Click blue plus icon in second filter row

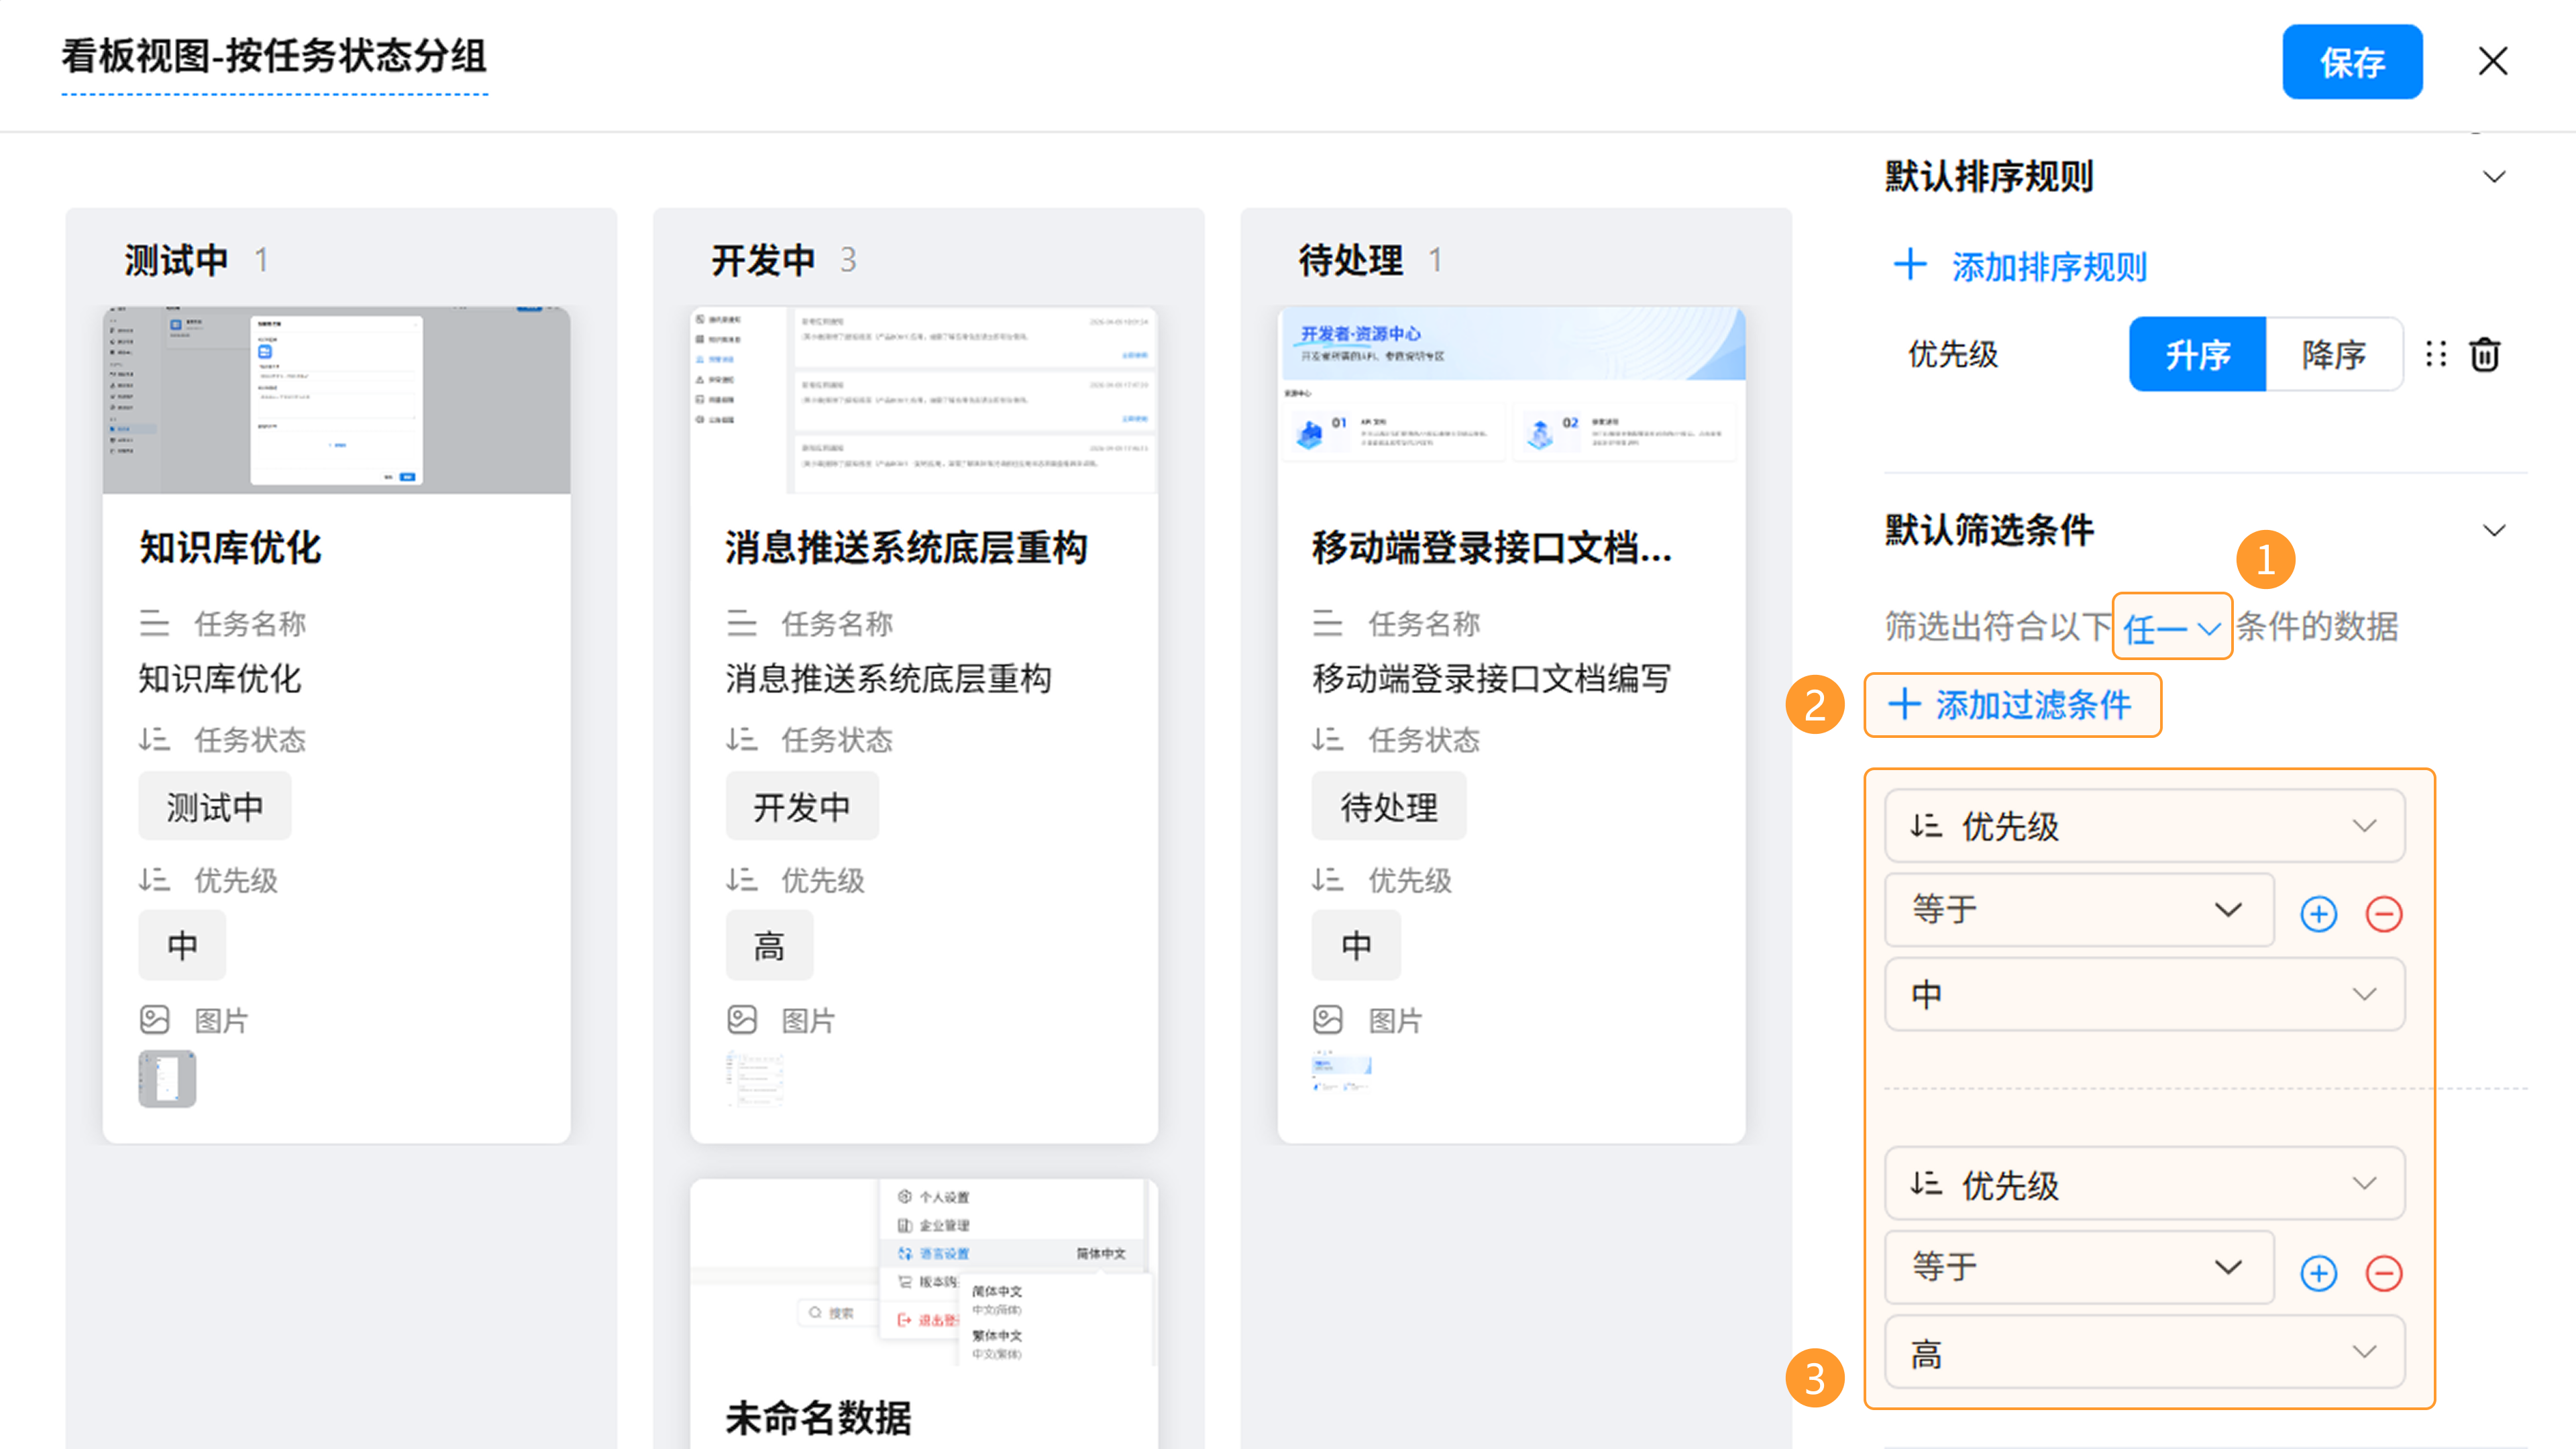2318,1273
